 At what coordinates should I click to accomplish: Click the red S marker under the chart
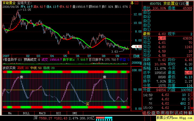pos(68,52)
